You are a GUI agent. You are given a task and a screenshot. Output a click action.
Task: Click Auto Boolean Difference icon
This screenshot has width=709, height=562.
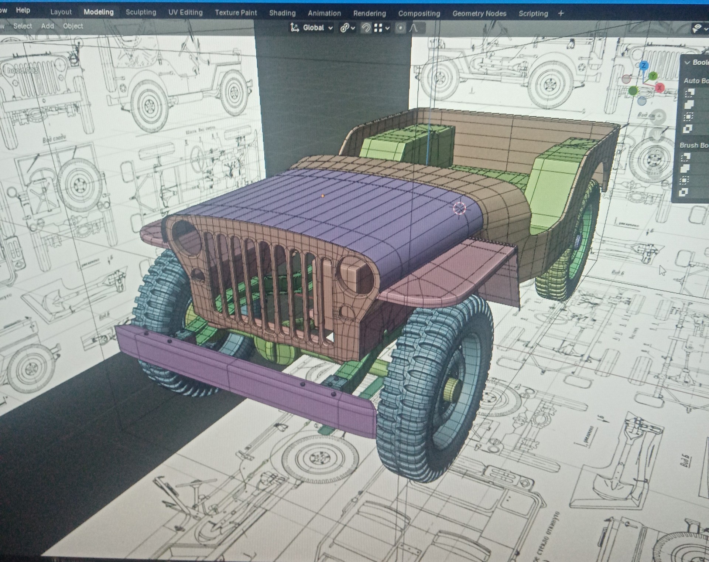689,92
